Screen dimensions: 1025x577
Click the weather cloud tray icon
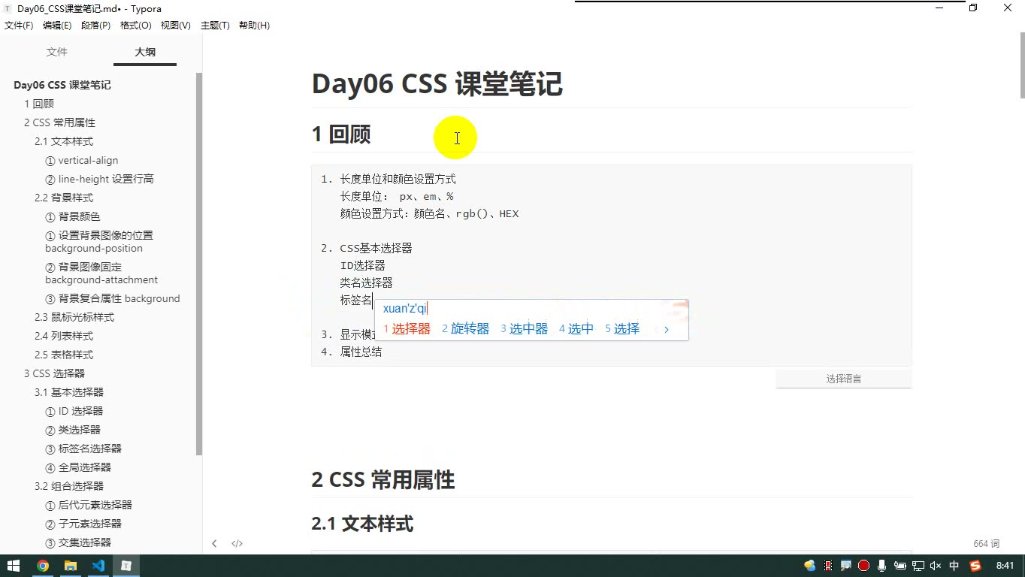tap(809, 566)
